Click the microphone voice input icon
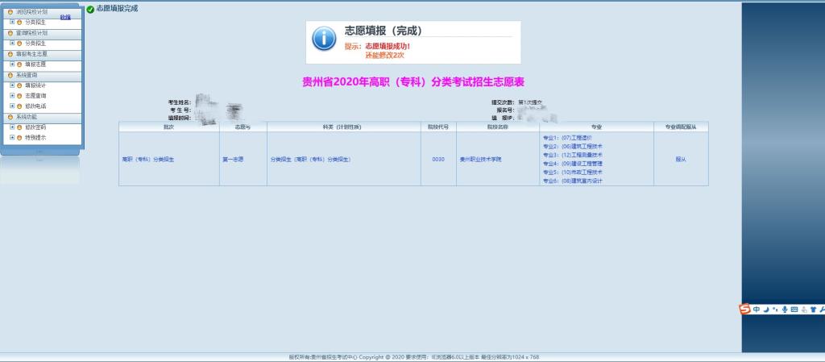The height and width of the screenshot is (362, 825). 784,310
